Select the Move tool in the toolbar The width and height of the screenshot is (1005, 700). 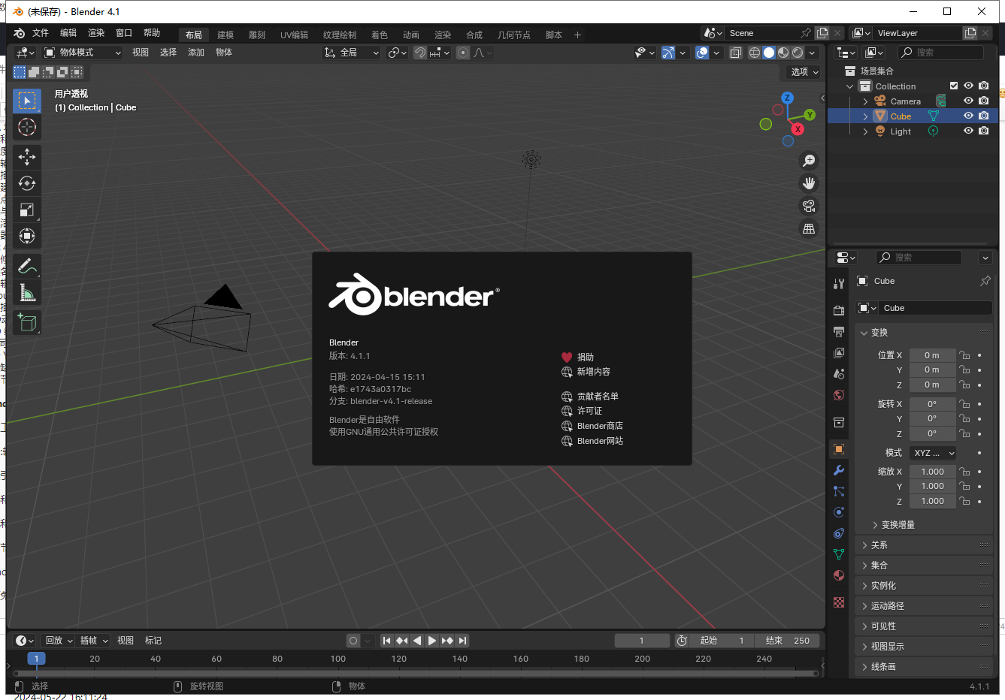click(x=27, y=157)
